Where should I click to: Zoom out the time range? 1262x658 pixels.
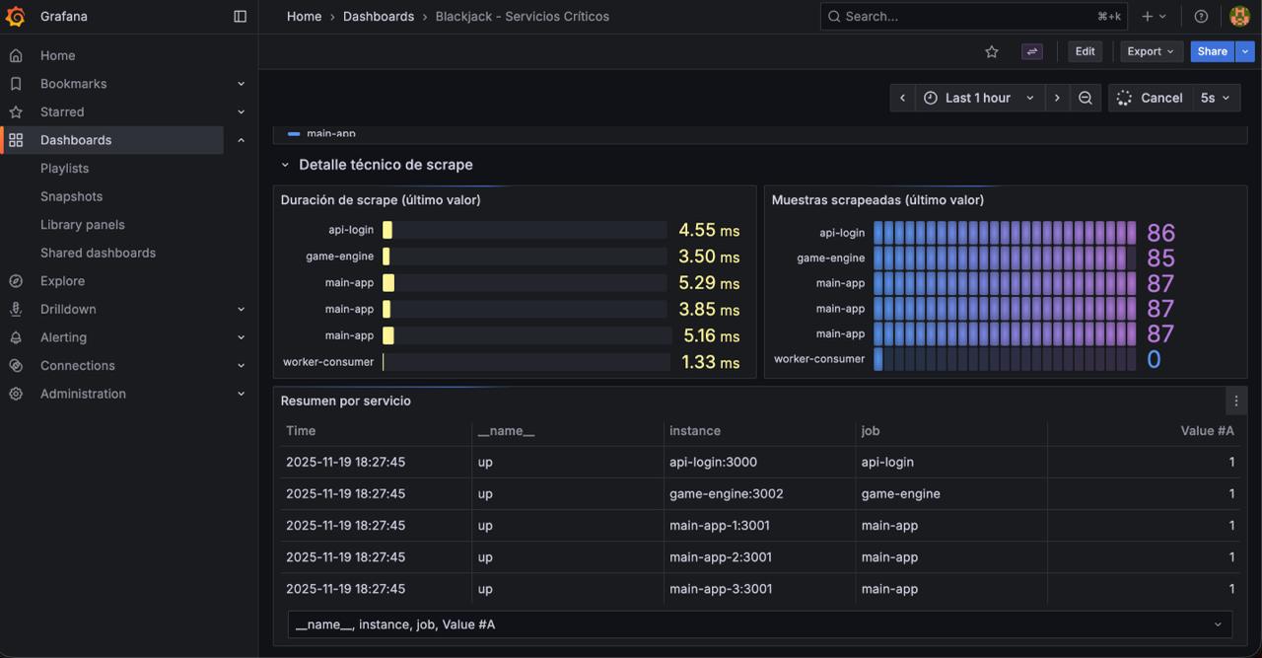tap(1086, 98)
